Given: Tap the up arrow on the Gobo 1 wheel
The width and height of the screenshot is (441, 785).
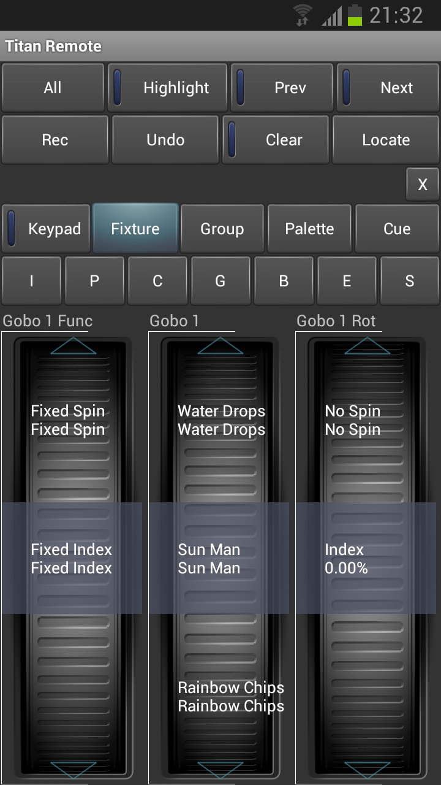Looking at the screenshot, I should point(221,345).
